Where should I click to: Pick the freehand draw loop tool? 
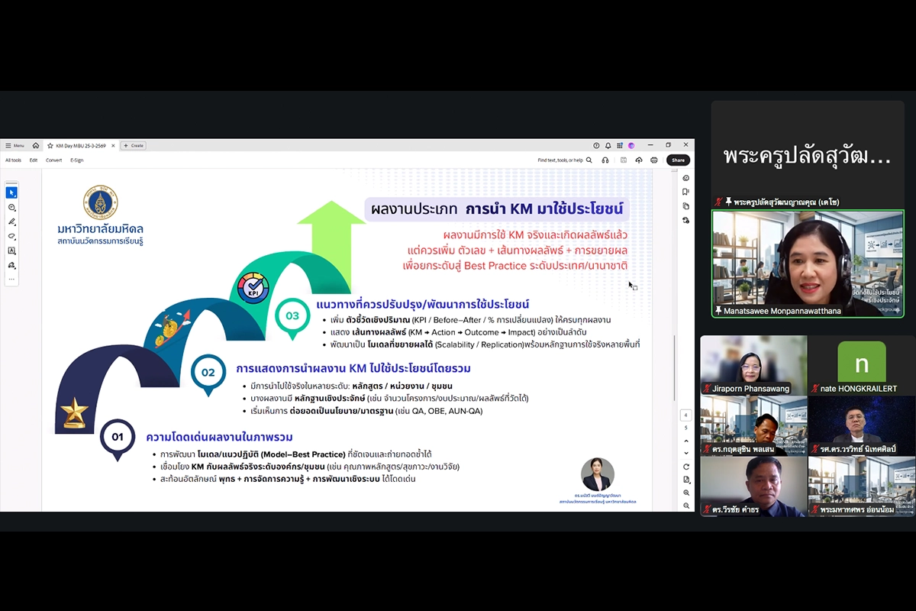pyautogui.click(x=11, y=236)
